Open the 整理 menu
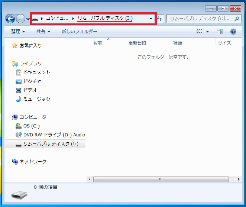Image resolution: width=246 pixels, height=207 pixels. tap(18, 31)
